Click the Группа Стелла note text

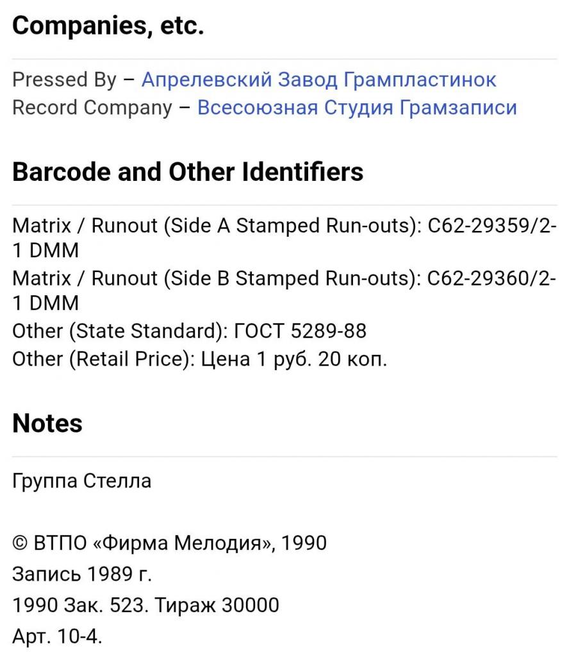[x=81, y=481]
